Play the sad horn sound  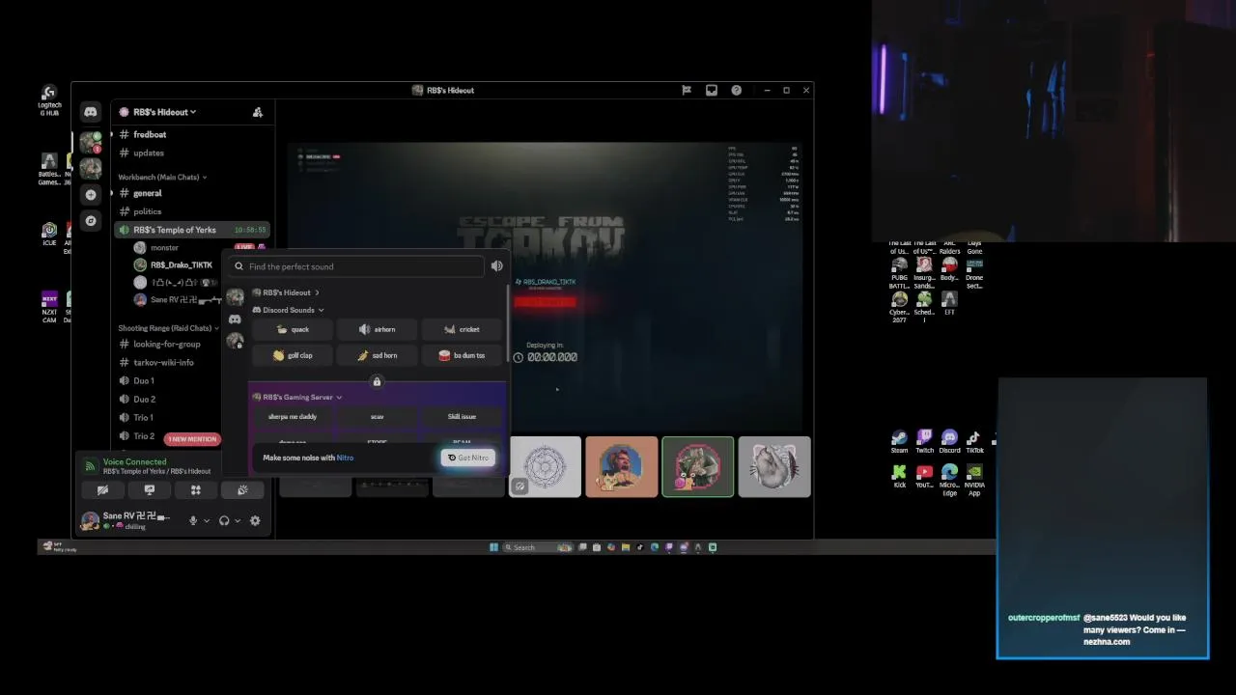click(x=377, y=355)
